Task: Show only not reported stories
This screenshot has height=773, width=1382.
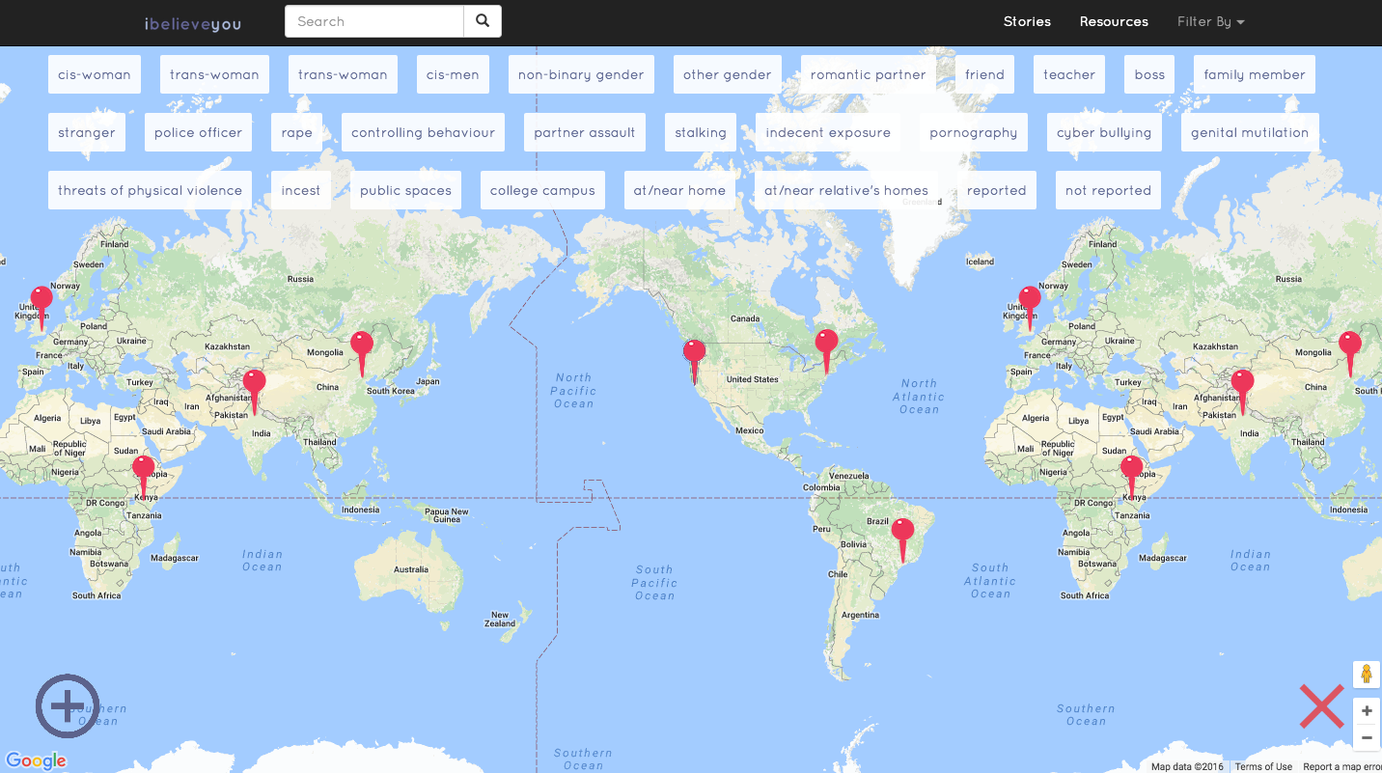Action: tap(1108, 190)
